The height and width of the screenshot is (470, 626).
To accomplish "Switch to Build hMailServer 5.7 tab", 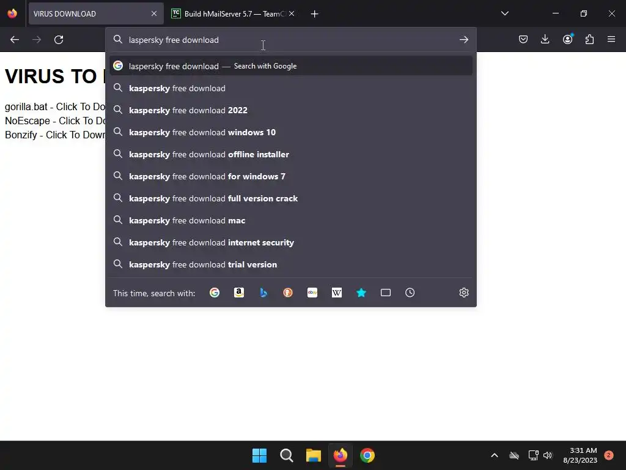I will (234, 13).
